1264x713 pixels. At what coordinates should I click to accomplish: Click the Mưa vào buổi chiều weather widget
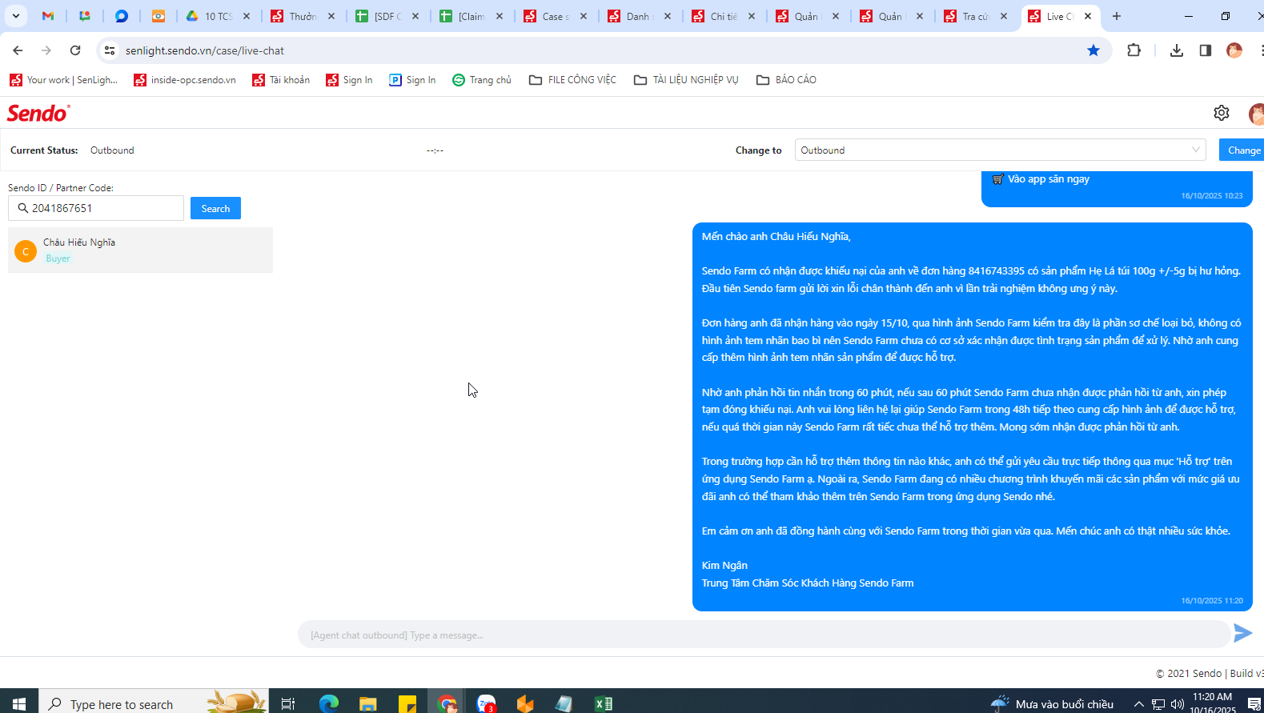tap(1053, 704)
